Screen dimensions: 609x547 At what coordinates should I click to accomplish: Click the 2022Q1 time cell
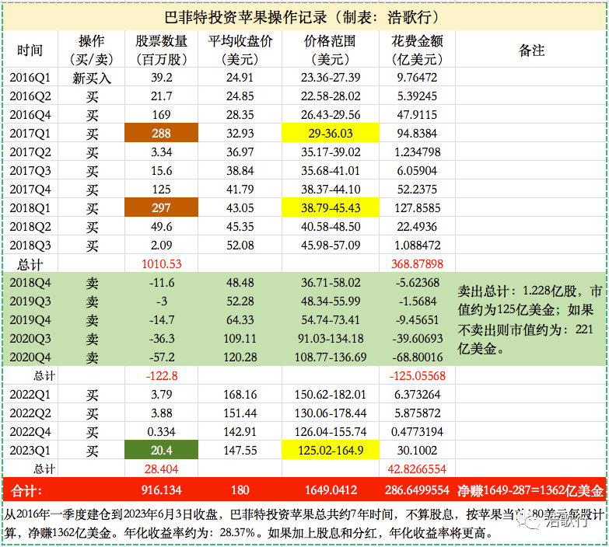[x=30, y=394]
